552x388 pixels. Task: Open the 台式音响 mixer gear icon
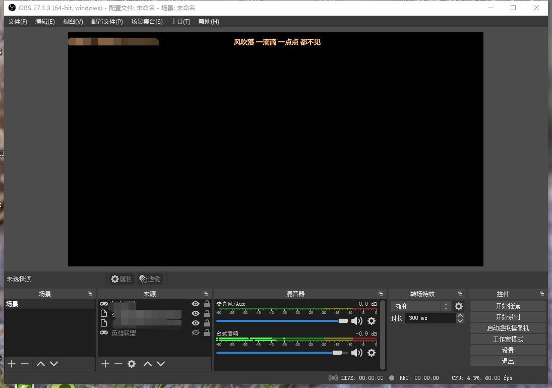(x=372, y=353)
